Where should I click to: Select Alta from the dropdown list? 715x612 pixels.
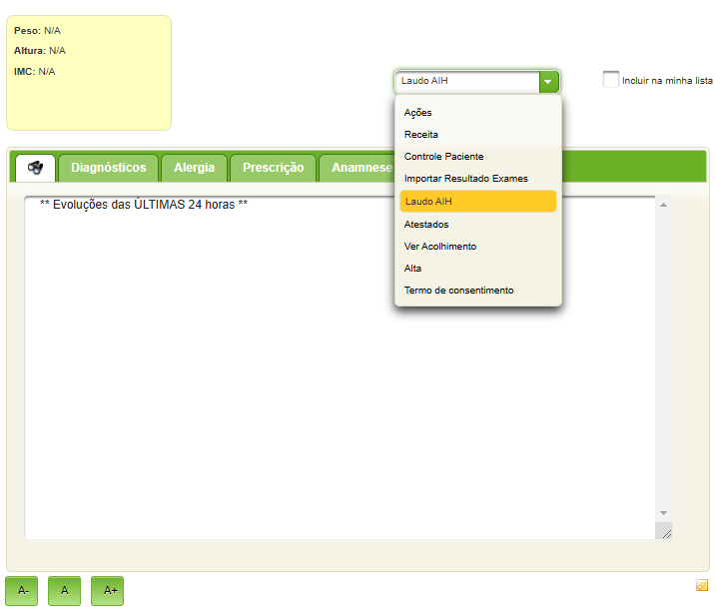click(478, 269)
